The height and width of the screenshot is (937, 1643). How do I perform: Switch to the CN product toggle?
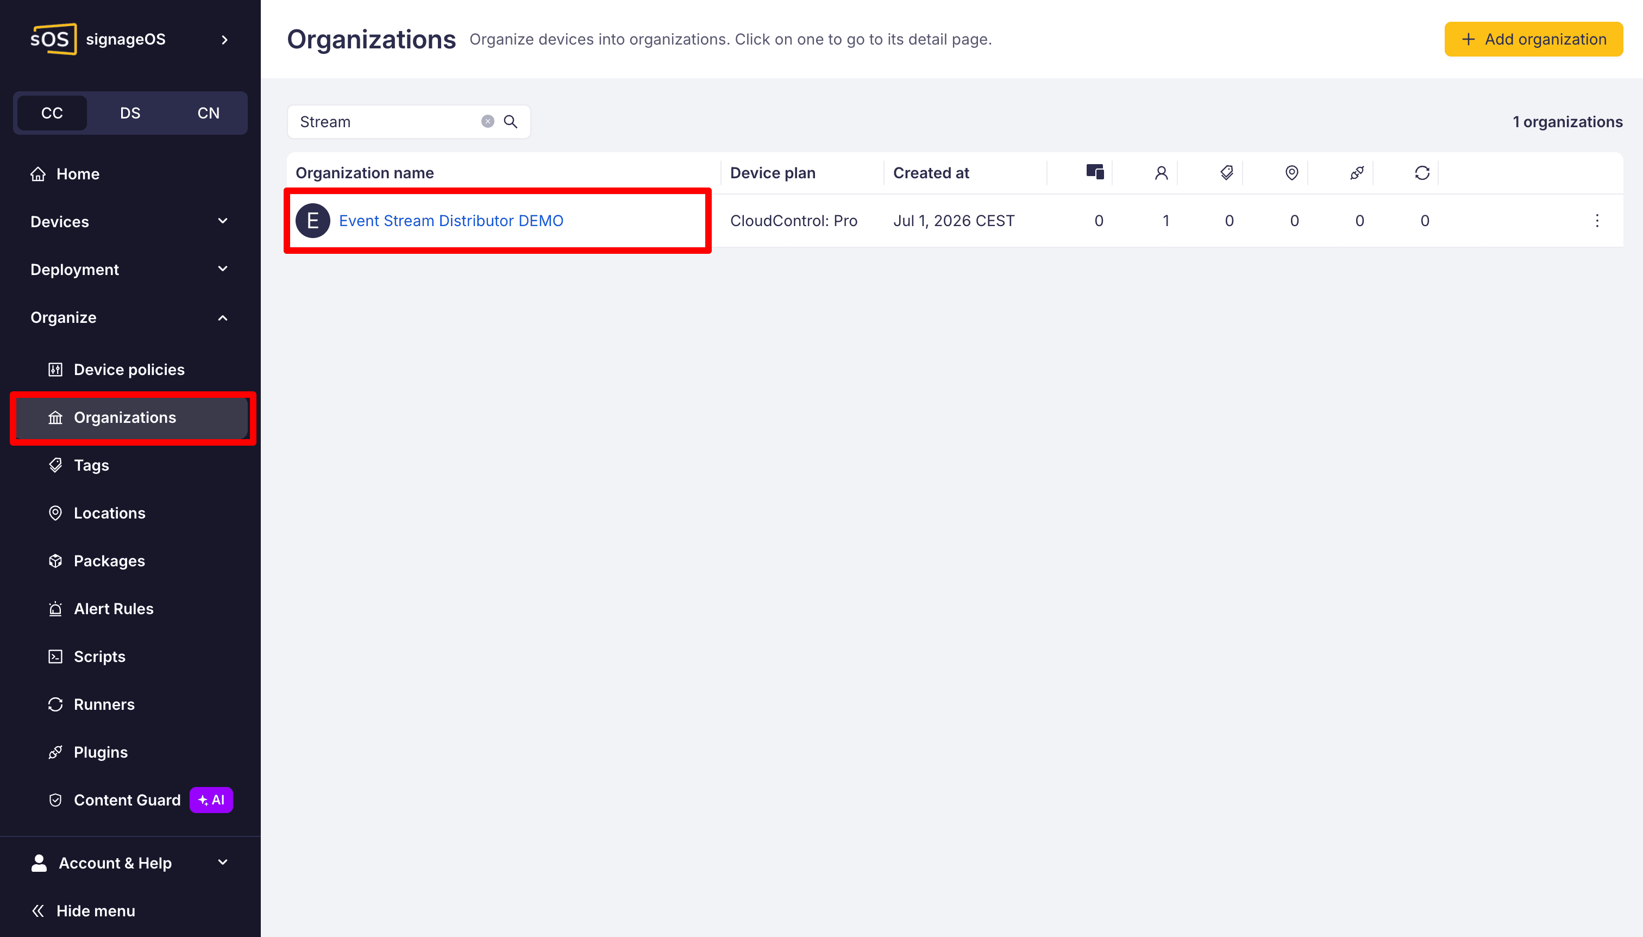pos(209,113)
